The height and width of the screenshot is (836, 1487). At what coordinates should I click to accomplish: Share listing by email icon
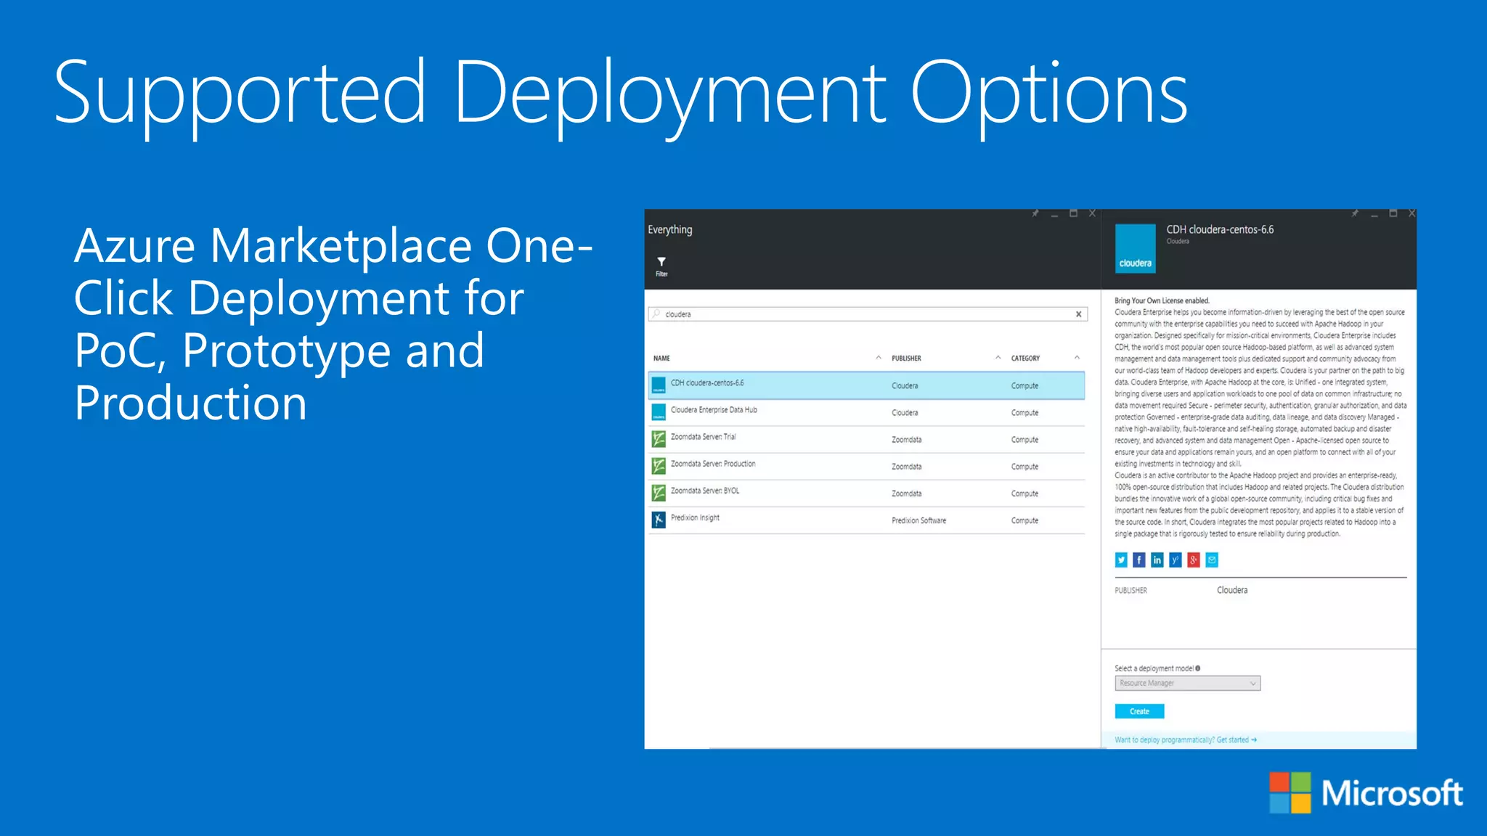point(1212,560)
